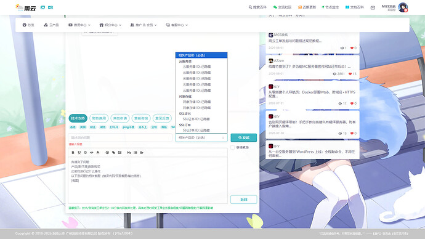Go to 总览 overview in the nav bar
425x239 pixels.
click(28, 25)
